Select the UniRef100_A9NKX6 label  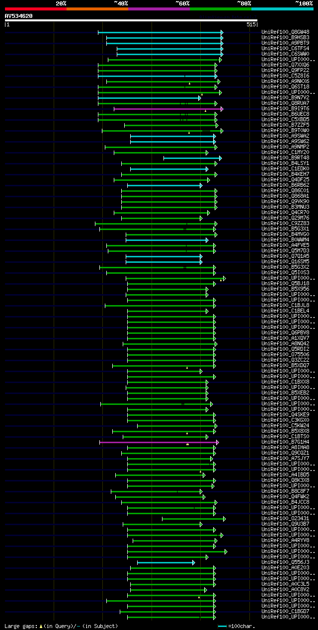coord(286,81)
